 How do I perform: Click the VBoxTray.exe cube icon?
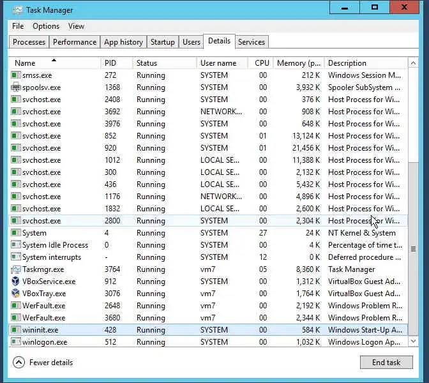pos(16,293)
